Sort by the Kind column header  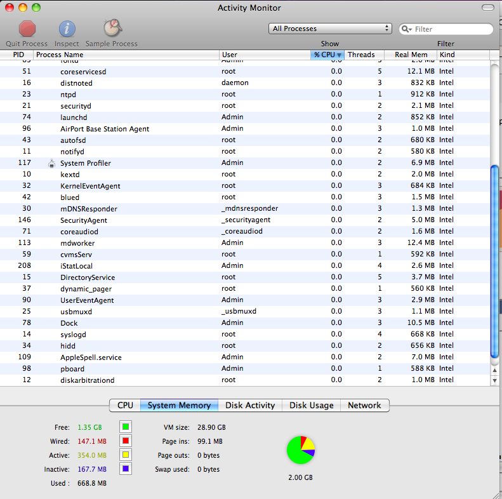(x=463, y=55)
